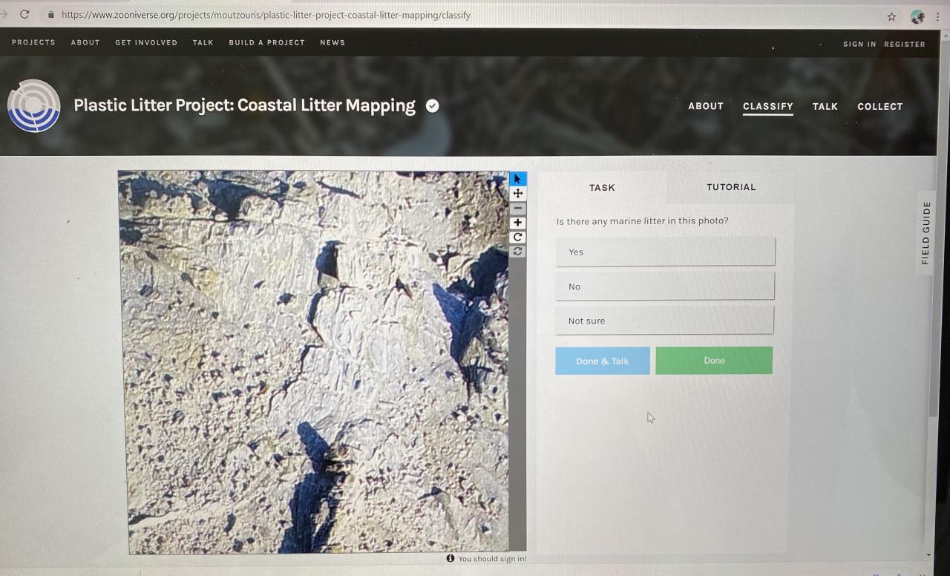
Task: Activate the pan/move image tool
Action: tap(518, 194)
